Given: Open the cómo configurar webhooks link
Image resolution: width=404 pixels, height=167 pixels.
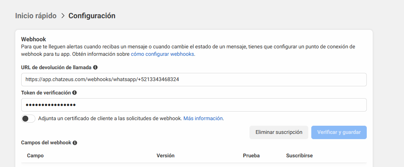Looking at the screenshot, I should point(162,54).
